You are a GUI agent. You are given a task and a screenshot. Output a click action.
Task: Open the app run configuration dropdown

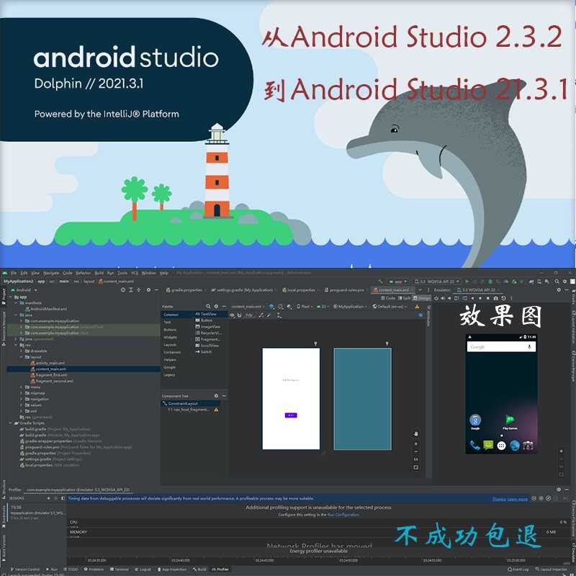396,282
